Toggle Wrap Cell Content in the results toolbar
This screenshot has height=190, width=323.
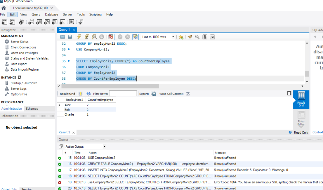click(187, 94)
